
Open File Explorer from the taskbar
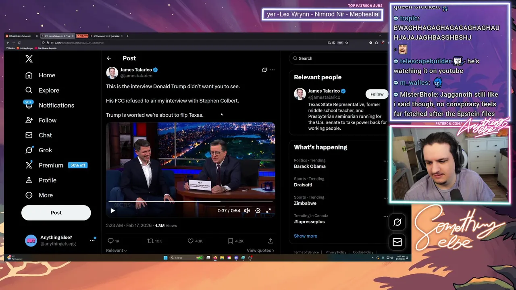[x=222, y=258]
